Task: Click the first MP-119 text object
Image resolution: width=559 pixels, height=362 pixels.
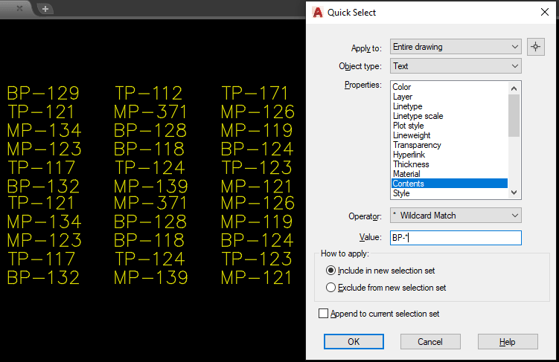Action: (x=257, y=130)
